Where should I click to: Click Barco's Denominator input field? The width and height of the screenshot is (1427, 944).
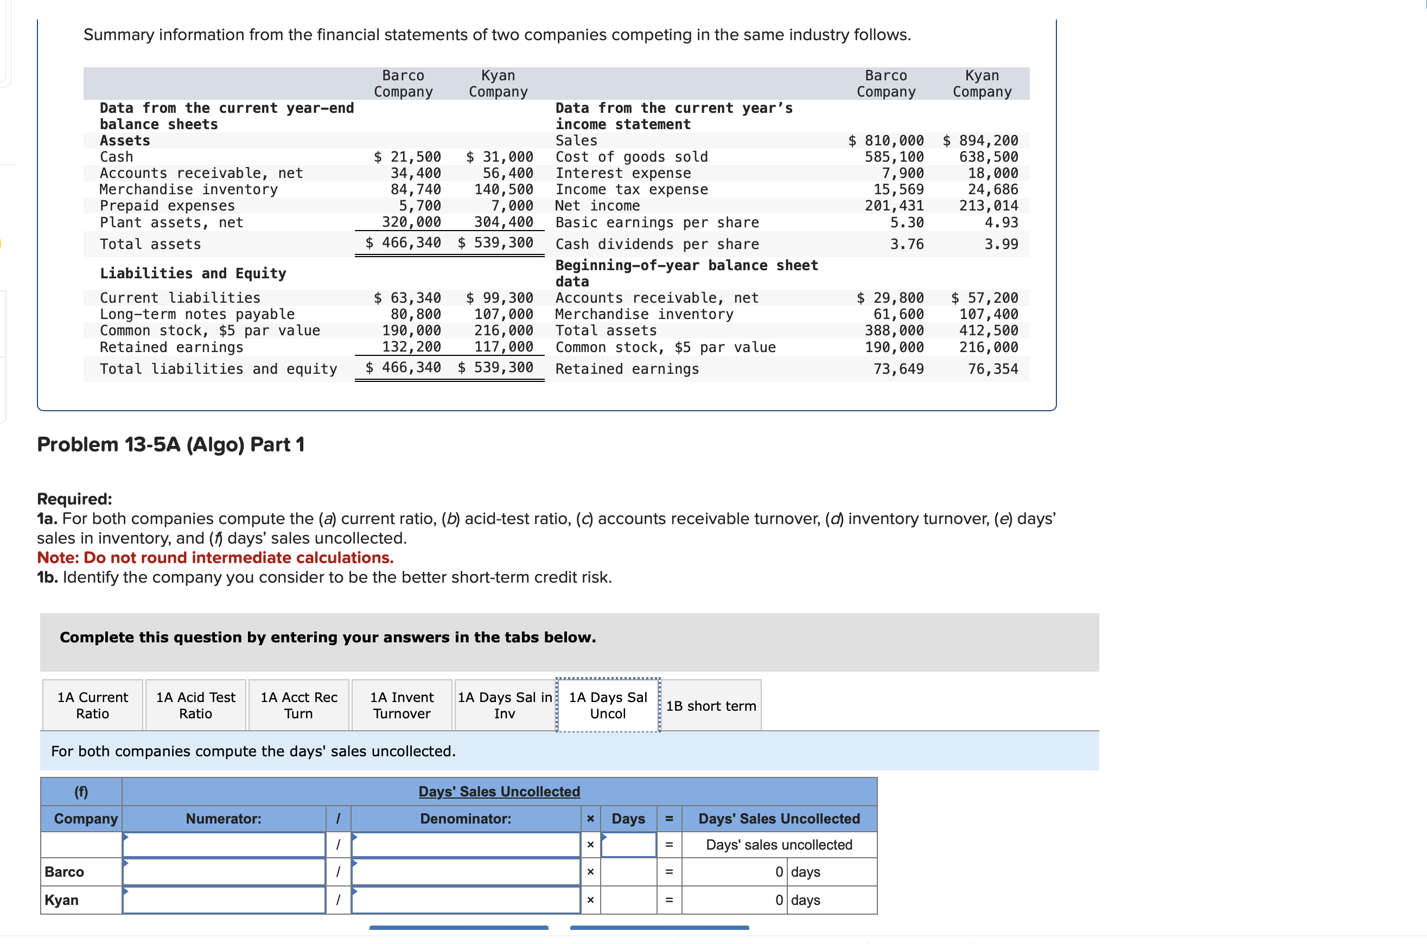(x=466, y=872)
